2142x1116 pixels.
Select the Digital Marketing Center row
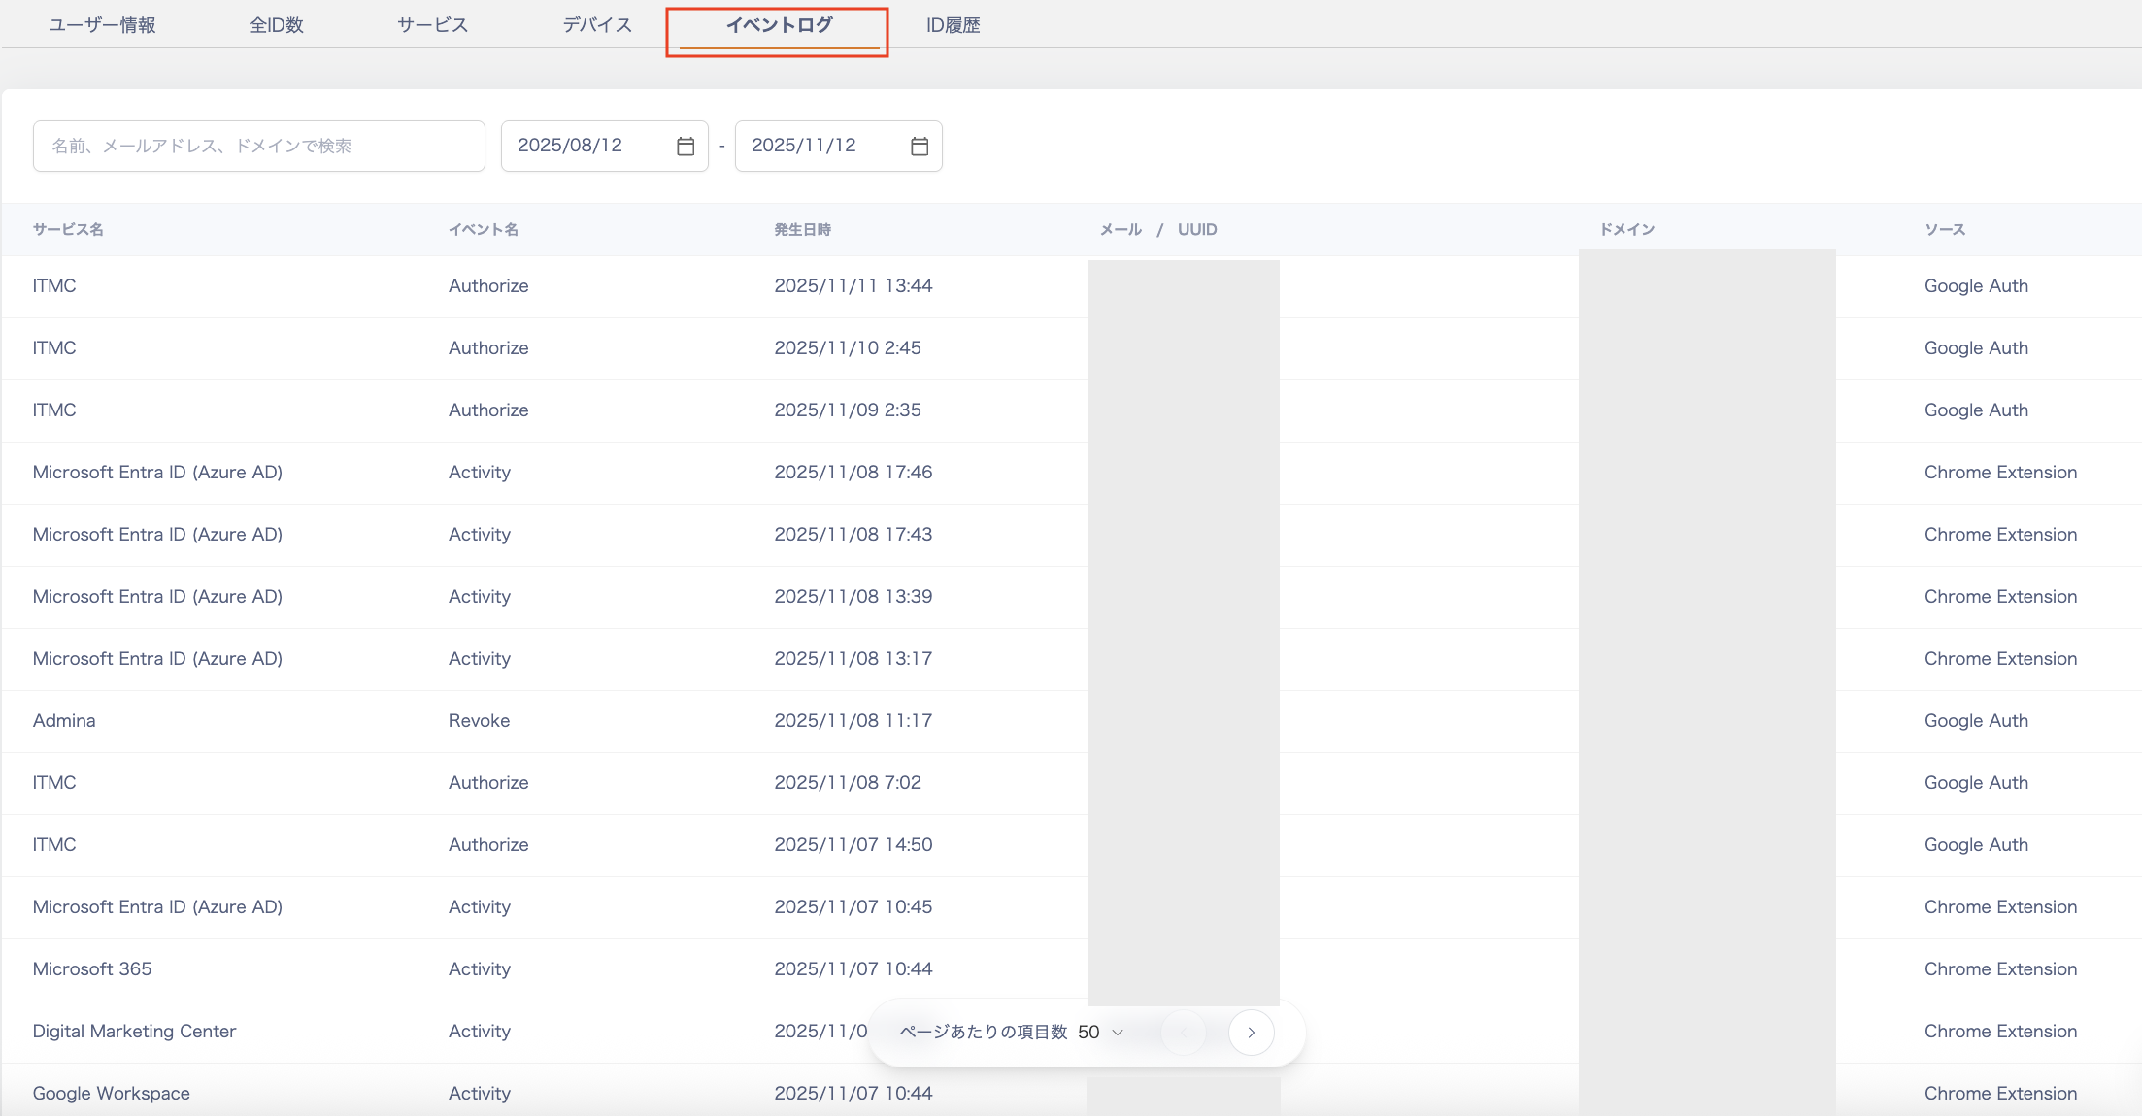tap(134, 1032)
